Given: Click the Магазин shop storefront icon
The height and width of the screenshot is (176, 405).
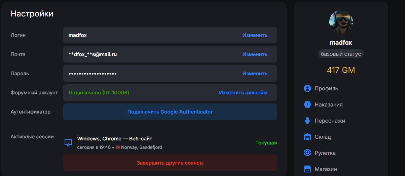Looking at the screenshot, I should tap(307, 169).
